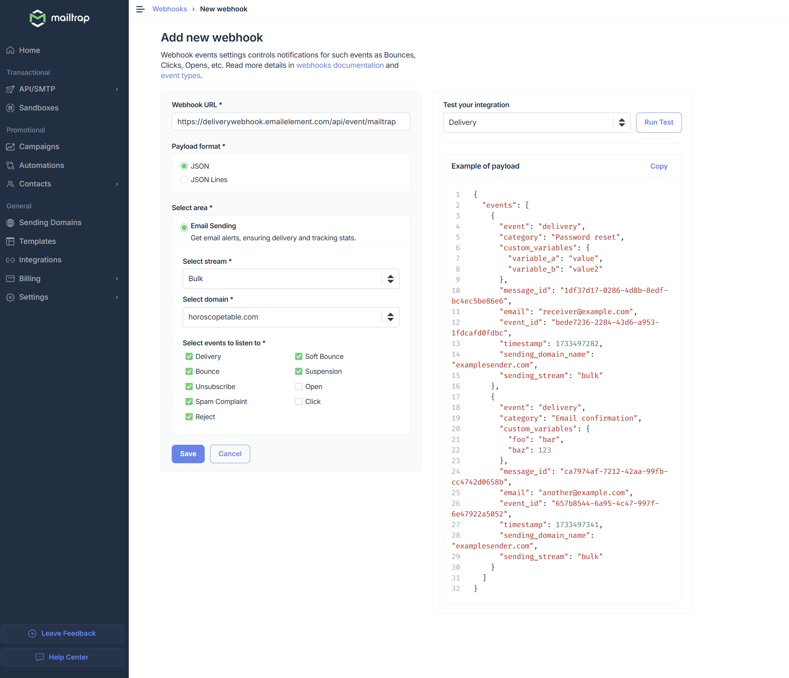Open the Templates sidebar menu item
Viewport: 789px width, 678px height.
point(37,241)
